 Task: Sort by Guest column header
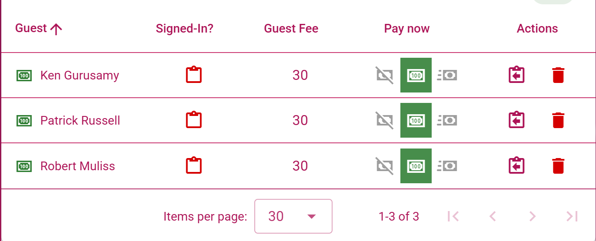point(31,29)
